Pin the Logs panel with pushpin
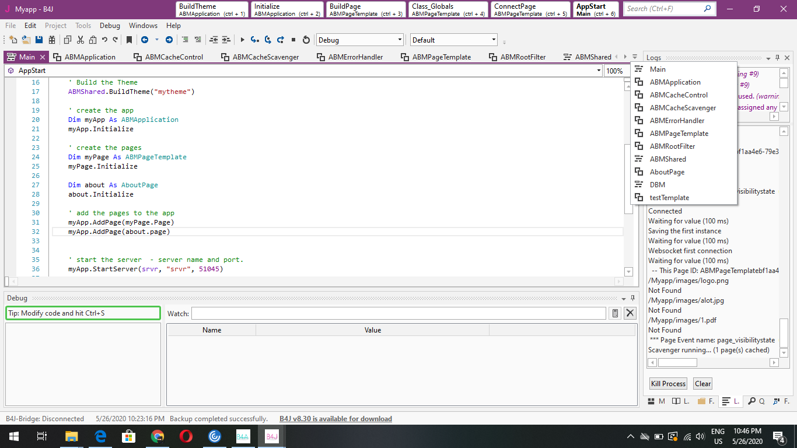Image resolution: width=797 pixels, height=448 pixels. click(x=777, y=58)
